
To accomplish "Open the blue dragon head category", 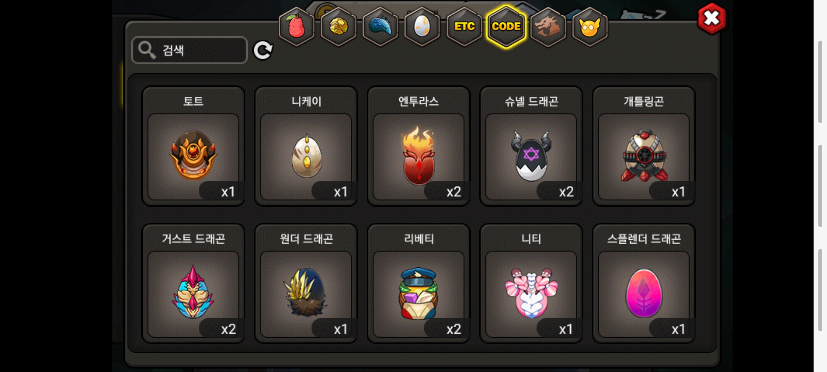I will tap(380, 27).
